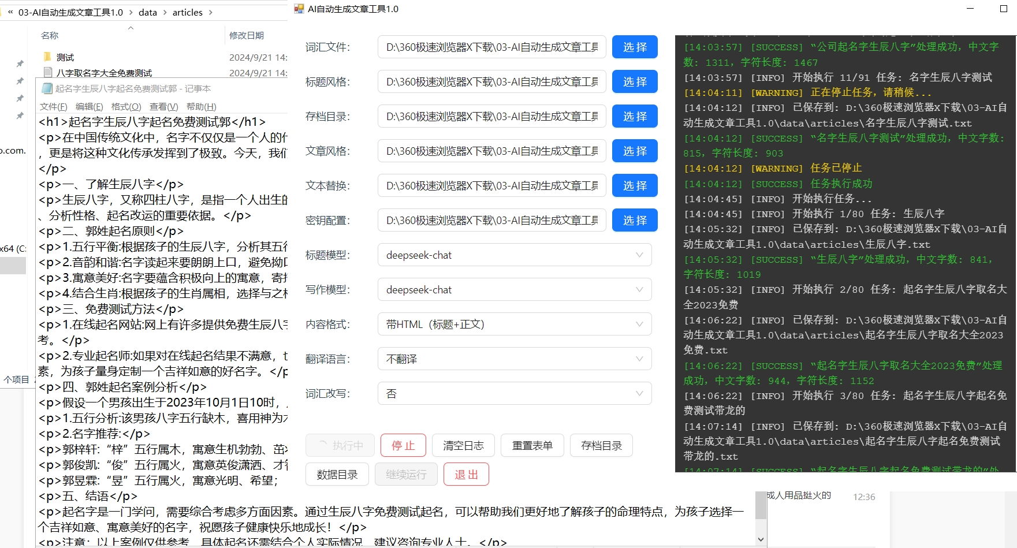1017x548 pixels.
Task: Click the articles breadcrumb in Explorer
Action: (188, 12)
